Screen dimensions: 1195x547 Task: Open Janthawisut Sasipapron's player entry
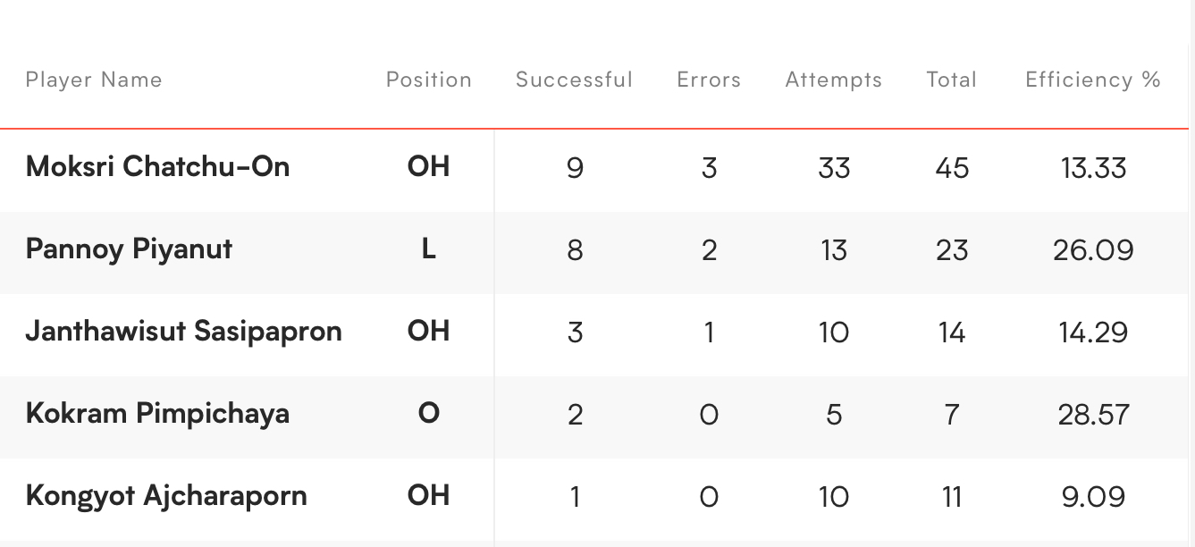pyautogui.click(x=184, y=331)
